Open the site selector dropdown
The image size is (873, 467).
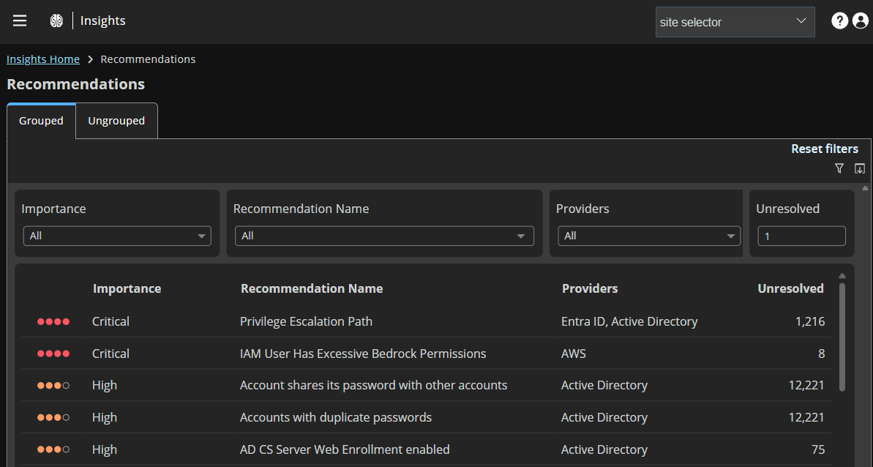tap(735, 21)
